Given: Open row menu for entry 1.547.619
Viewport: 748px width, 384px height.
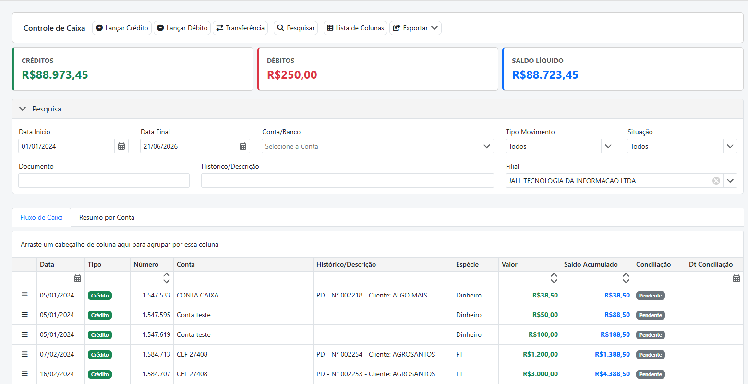Looking at the screenshot, I should (x=24, y=334).
